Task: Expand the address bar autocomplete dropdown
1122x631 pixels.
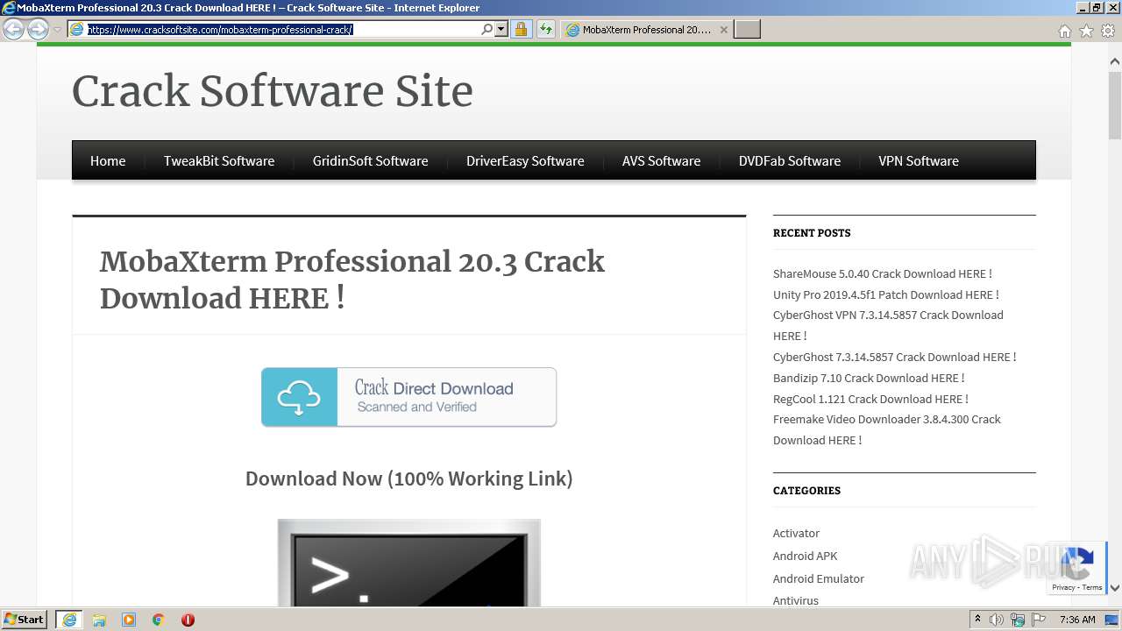Action: click(501, 30)
